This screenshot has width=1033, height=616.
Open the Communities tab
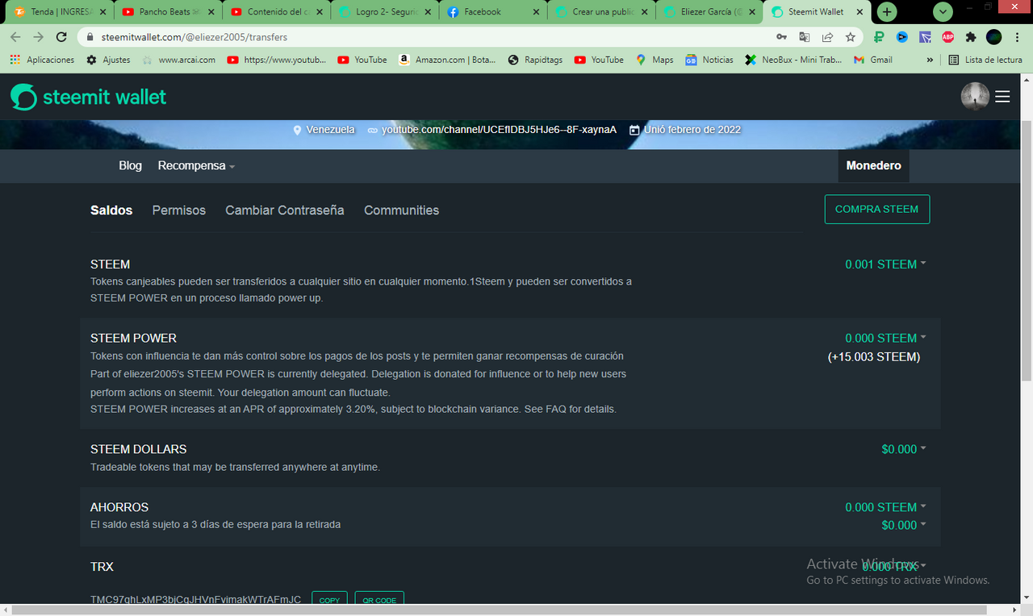tap(401, 210)
